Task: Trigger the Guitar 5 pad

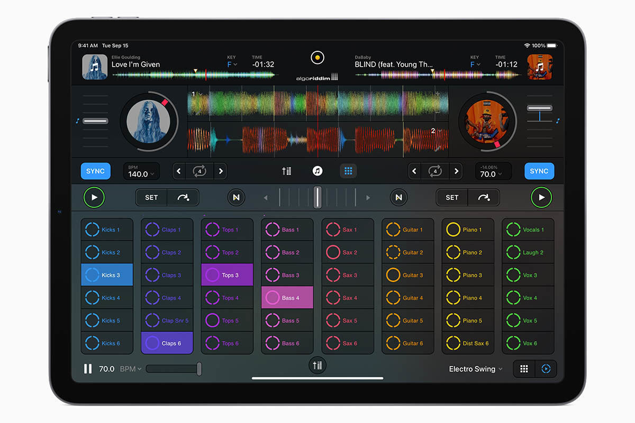Action: click(407, 320)
